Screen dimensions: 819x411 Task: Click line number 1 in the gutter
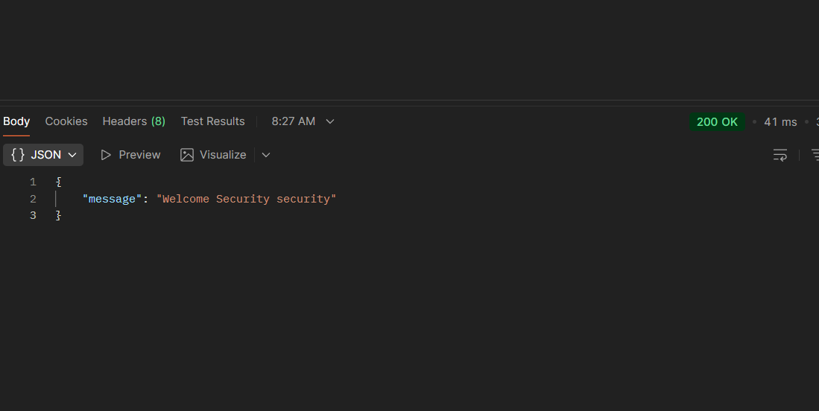click(x=33, y=182)
